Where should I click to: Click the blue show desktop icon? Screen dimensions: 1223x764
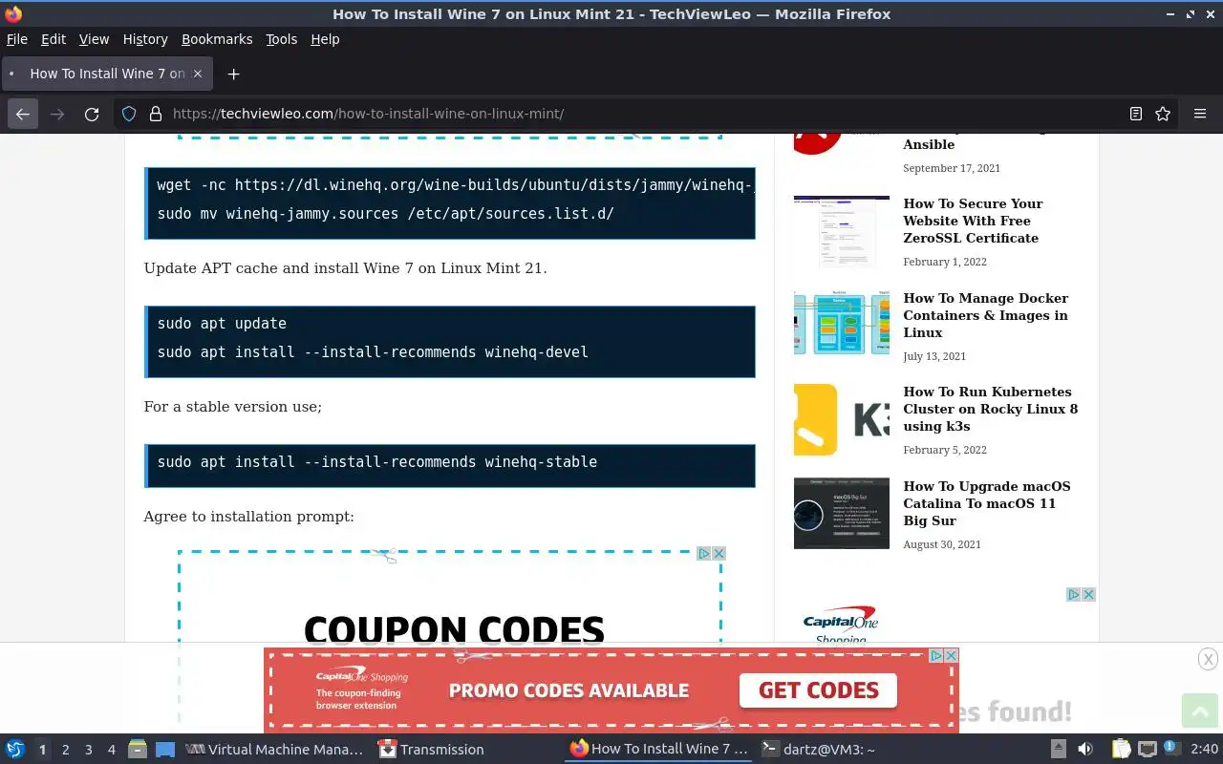point(164,750)
